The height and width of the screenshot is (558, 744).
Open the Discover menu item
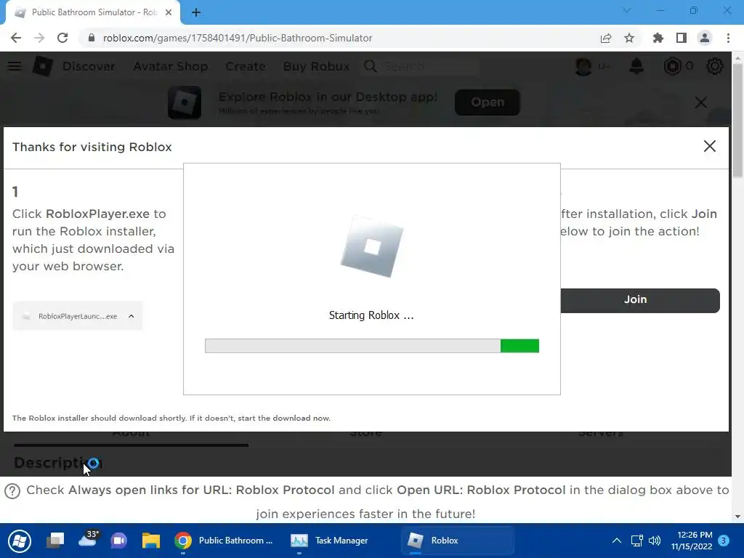[89, 66]
